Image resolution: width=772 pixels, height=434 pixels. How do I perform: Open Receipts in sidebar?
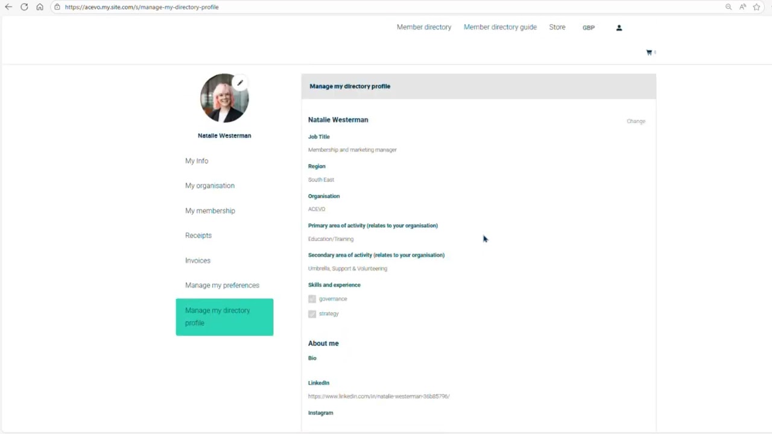[198, 236]
